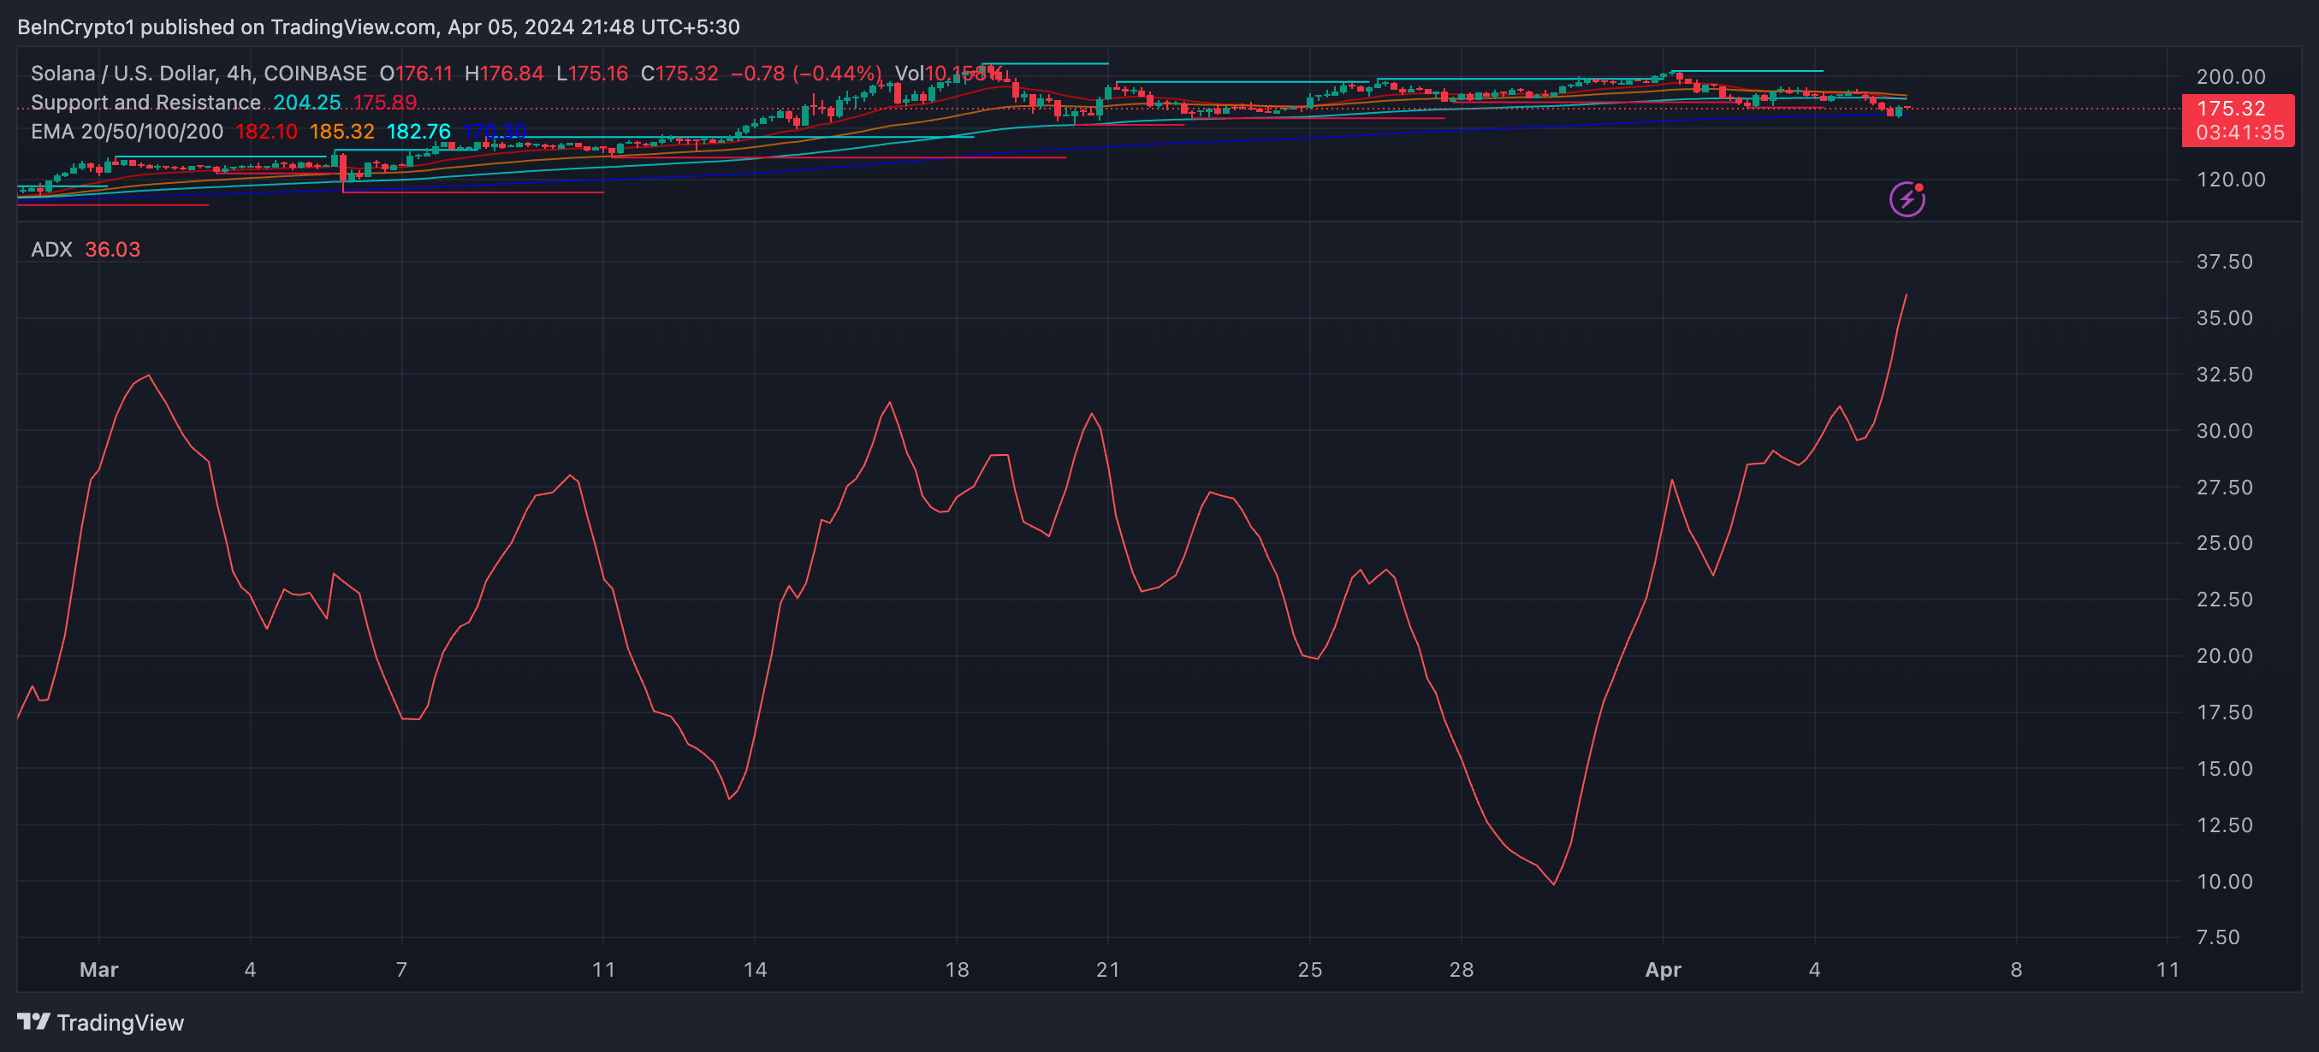Select the EMA 20/50/100/200 indicator legend
This screenshot has width=2319, height=1052.
coord(127,132)
